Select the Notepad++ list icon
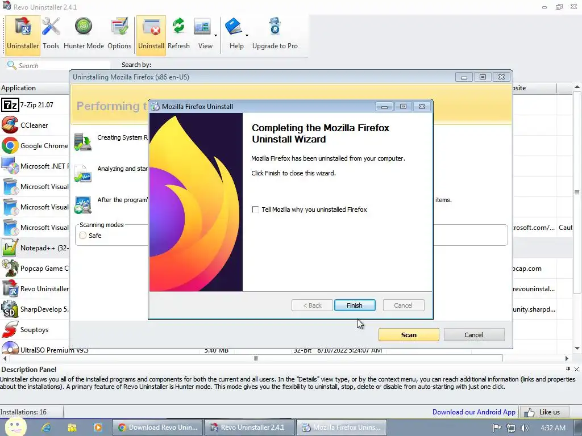Image resolution: width=582 pixels, height=436 pixels. point(10,248)
